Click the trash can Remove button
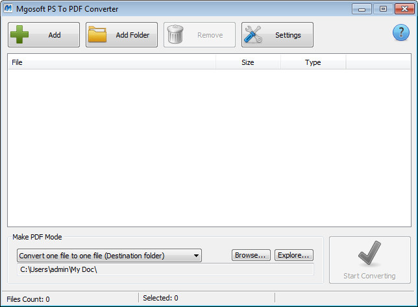The width and height of the screenshot is (418, 307). click(x=199, y=35)
